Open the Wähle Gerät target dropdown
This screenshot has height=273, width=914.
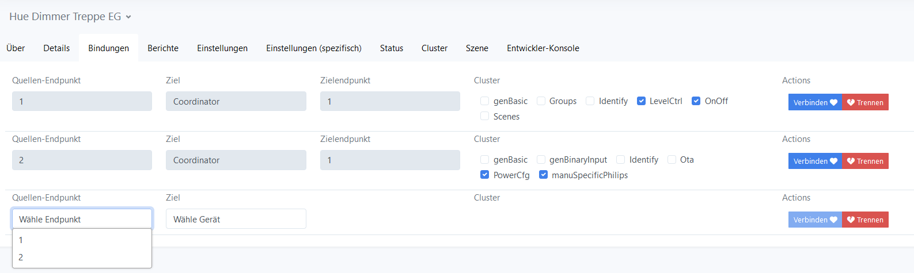(x=236, y=219)
